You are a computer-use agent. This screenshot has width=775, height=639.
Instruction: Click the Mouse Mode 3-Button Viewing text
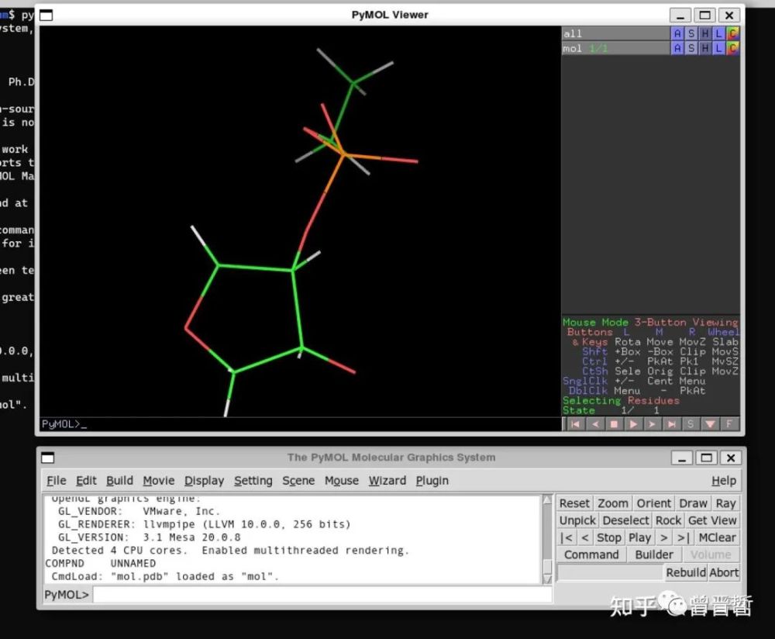coord(650,322)
